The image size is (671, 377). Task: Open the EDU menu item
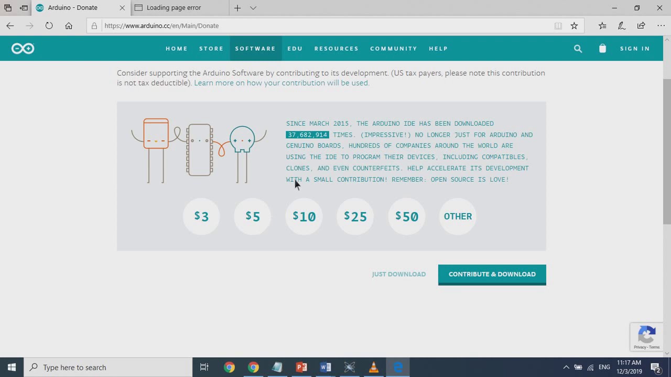pyautogui.click(x=295, y=49)
